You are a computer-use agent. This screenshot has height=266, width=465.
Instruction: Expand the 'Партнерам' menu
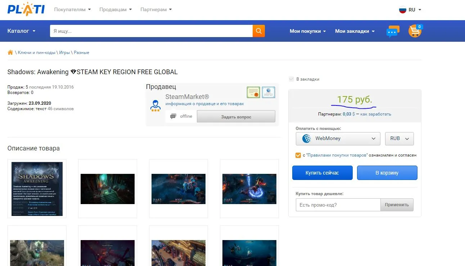(156, 10)
